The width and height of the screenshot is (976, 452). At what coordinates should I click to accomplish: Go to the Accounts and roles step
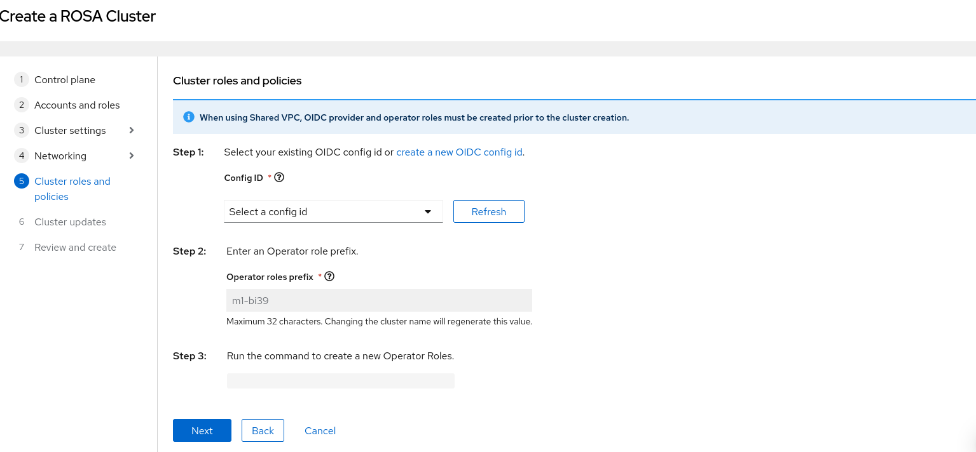[77, 105]
